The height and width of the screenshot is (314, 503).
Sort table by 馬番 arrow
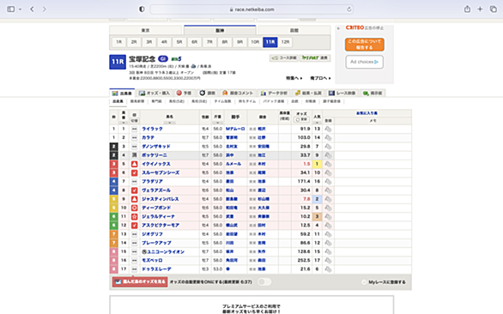pyautogui.click(x=124, y=123)
